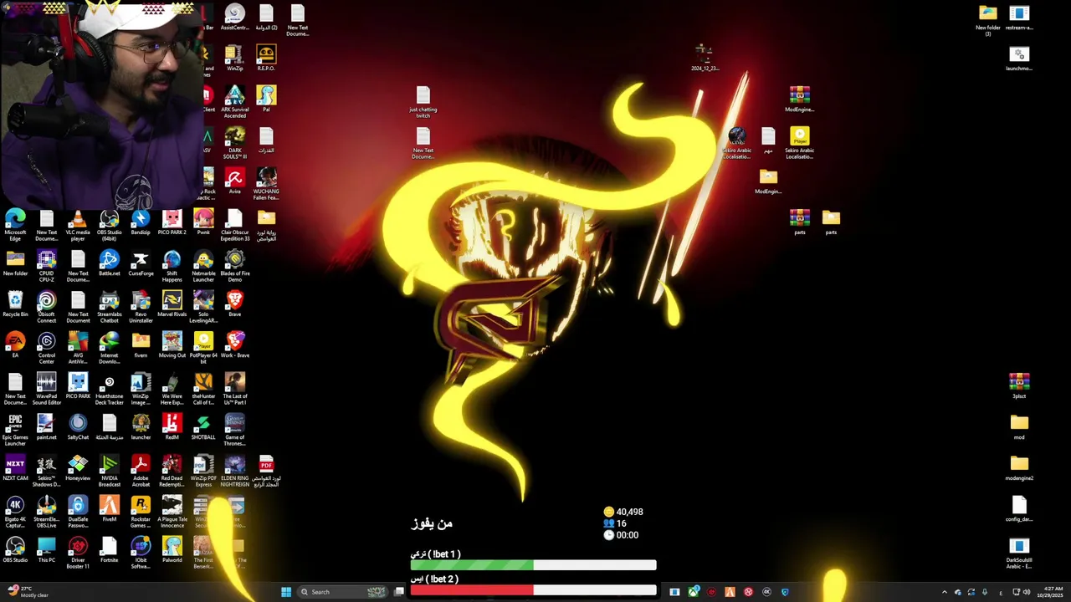Open the Avira antivirus shortcut
Screen dimensions: 1071x602
[x=235, y=182]
